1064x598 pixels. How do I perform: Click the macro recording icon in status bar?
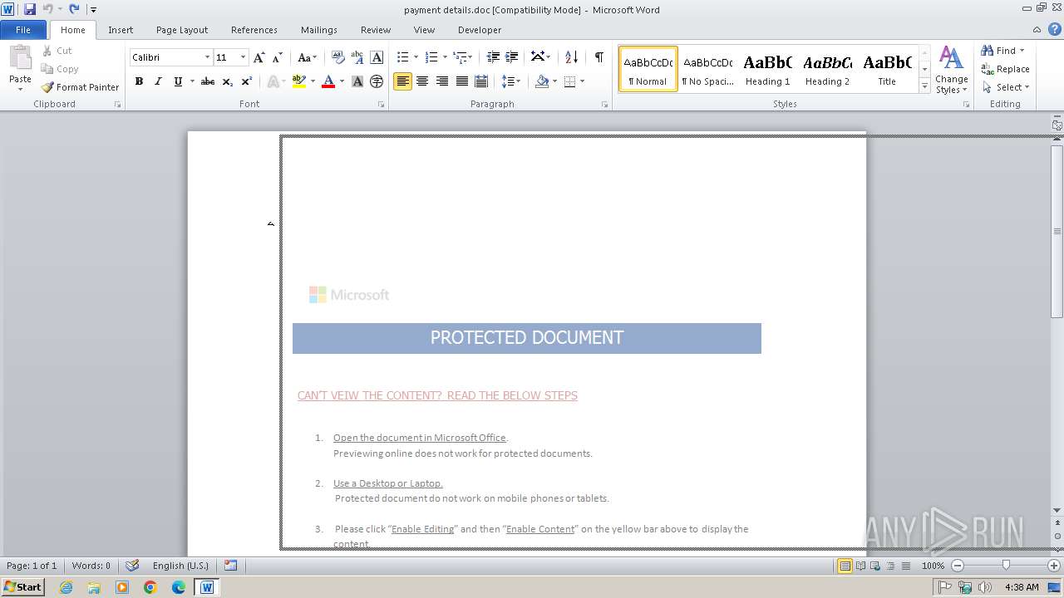coord(231,566)
